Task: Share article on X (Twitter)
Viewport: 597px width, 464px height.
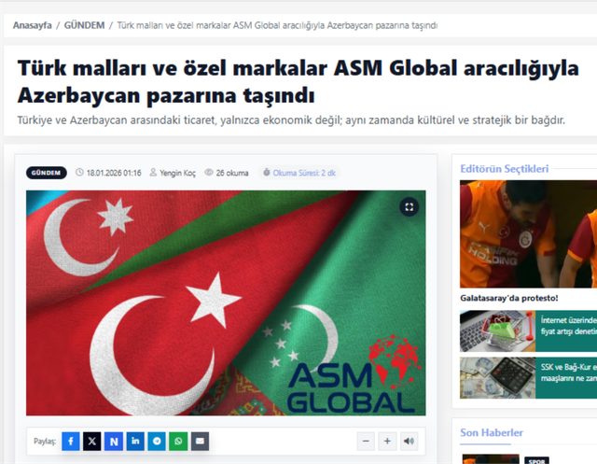Action: click(92, 442)
